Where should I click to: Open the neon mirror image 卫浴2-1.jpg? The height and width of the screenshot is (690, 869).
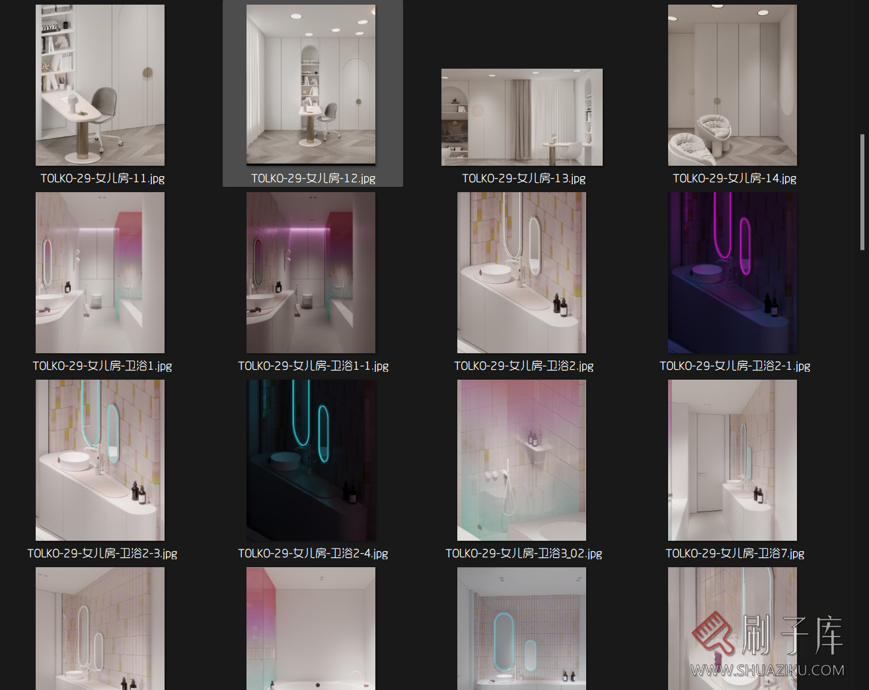click(x=732, y=273)
